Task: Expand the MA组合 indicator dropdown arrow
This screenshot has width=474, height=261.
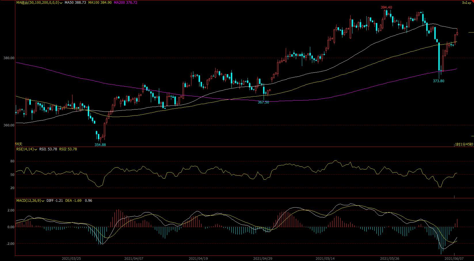Action: pyautogui.click(x=61, y=3)
